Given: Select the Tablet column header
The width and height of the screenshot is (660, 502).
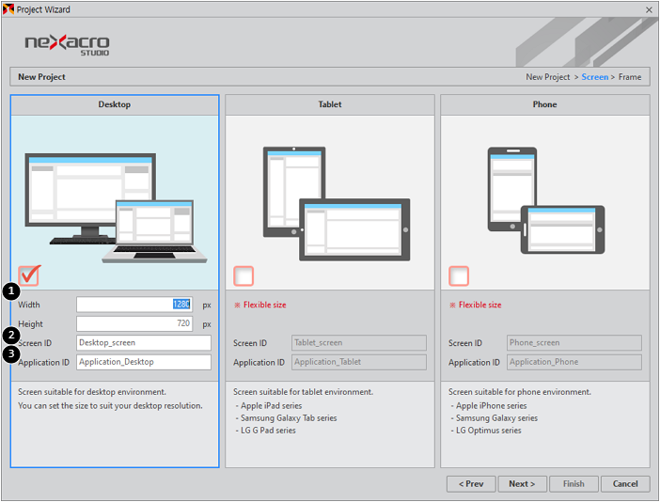Looking at the screenshot, I should coord(330,104).
